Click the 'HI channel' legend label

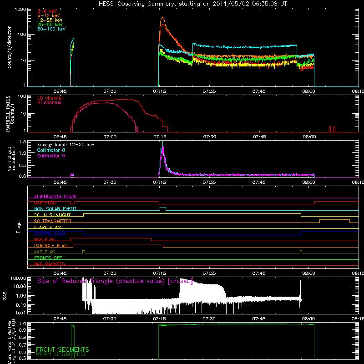pos(49,103)
